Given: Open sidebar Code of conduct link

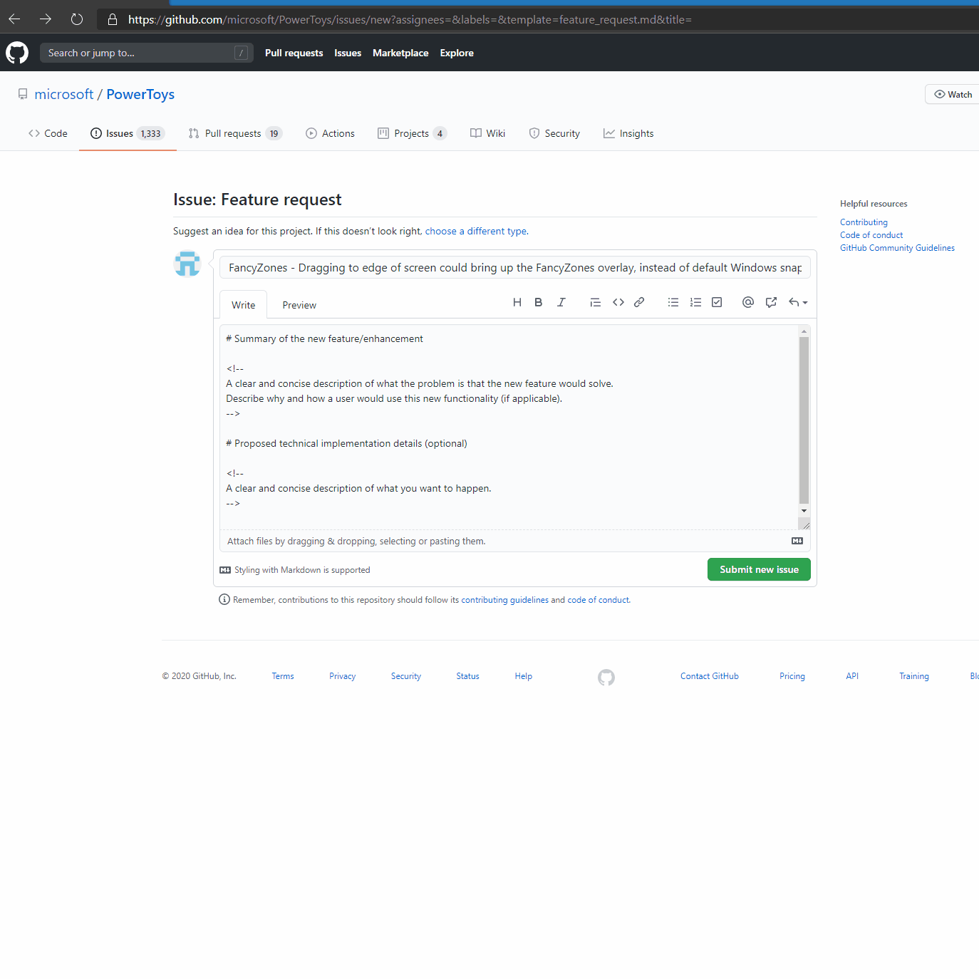Looking at the screenshot, I should coord(871,235).
